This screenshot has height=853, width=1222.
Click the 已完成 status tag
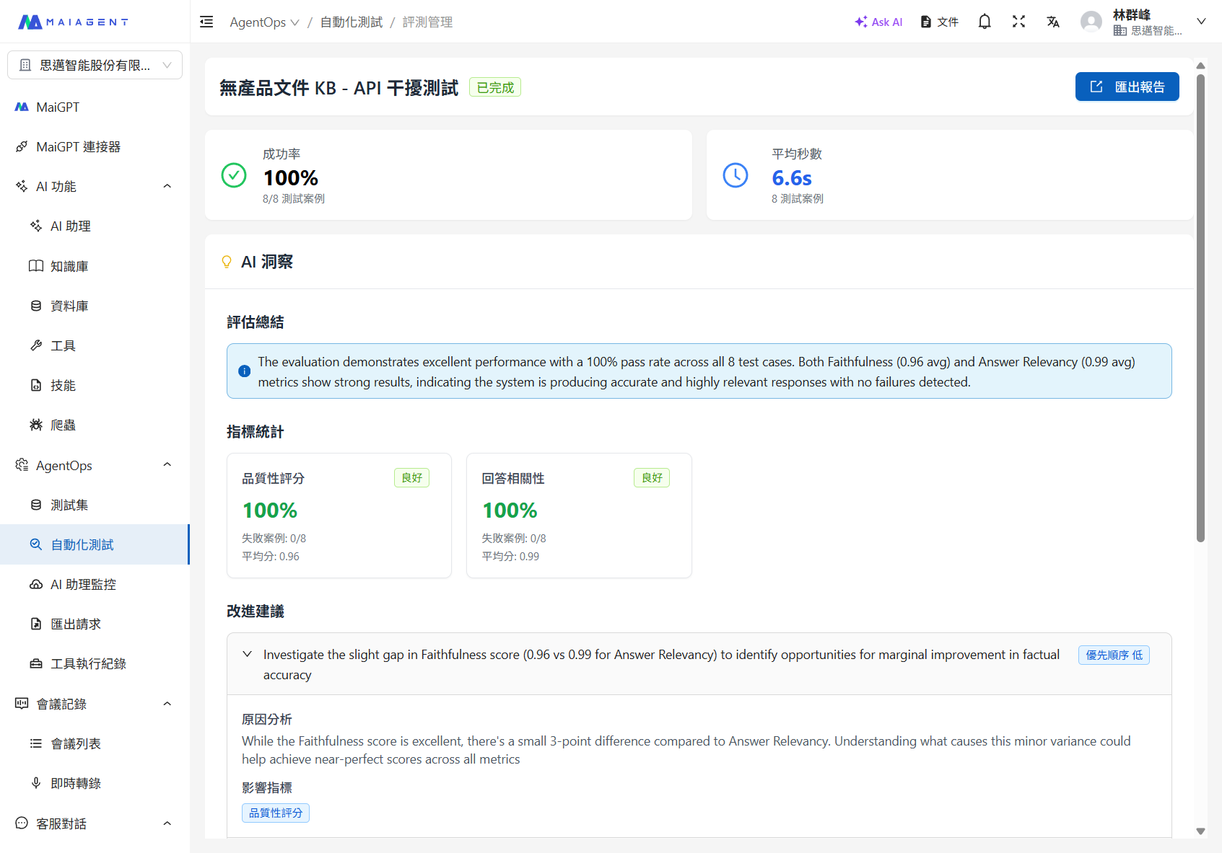coord(495,87)
